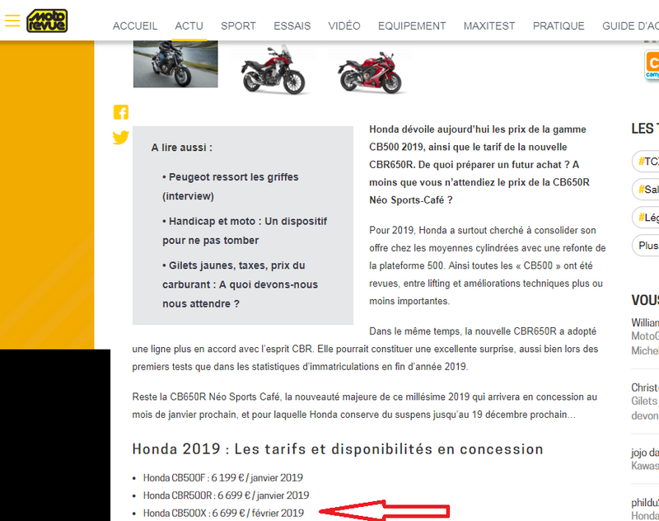Image resolution: width=659 pixels, height=521 pixels.
Task: Open the EQUIPEMENT section
Action: [x=412, y=26]
